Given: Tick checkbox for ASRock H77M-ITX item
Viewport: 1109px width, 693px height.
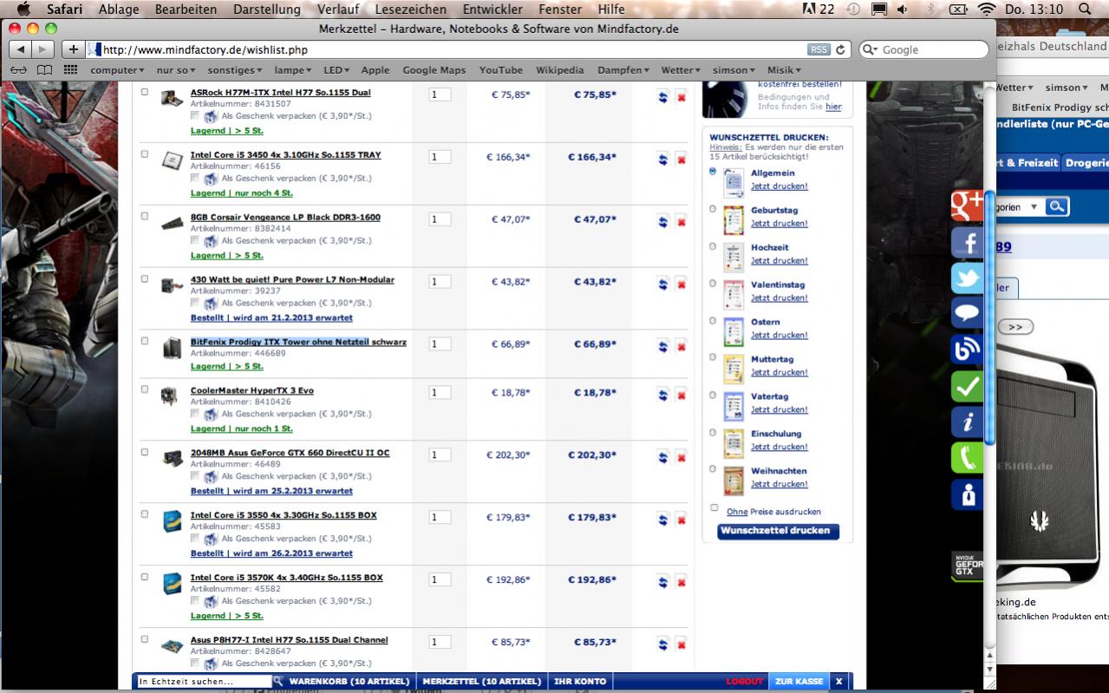Looking at the screenshot, I should (x=145, y=92).
